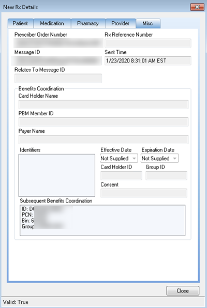Open the Medication tab
Image resolution: width=207 pixels, height=308 pixels.
[52, 24]
